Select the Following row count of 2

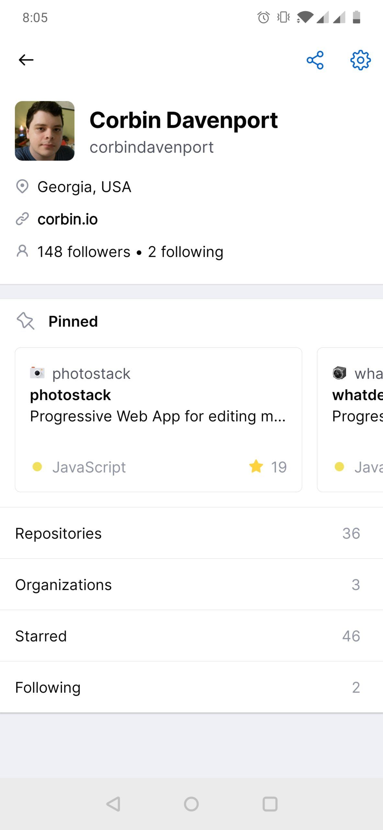356,687
